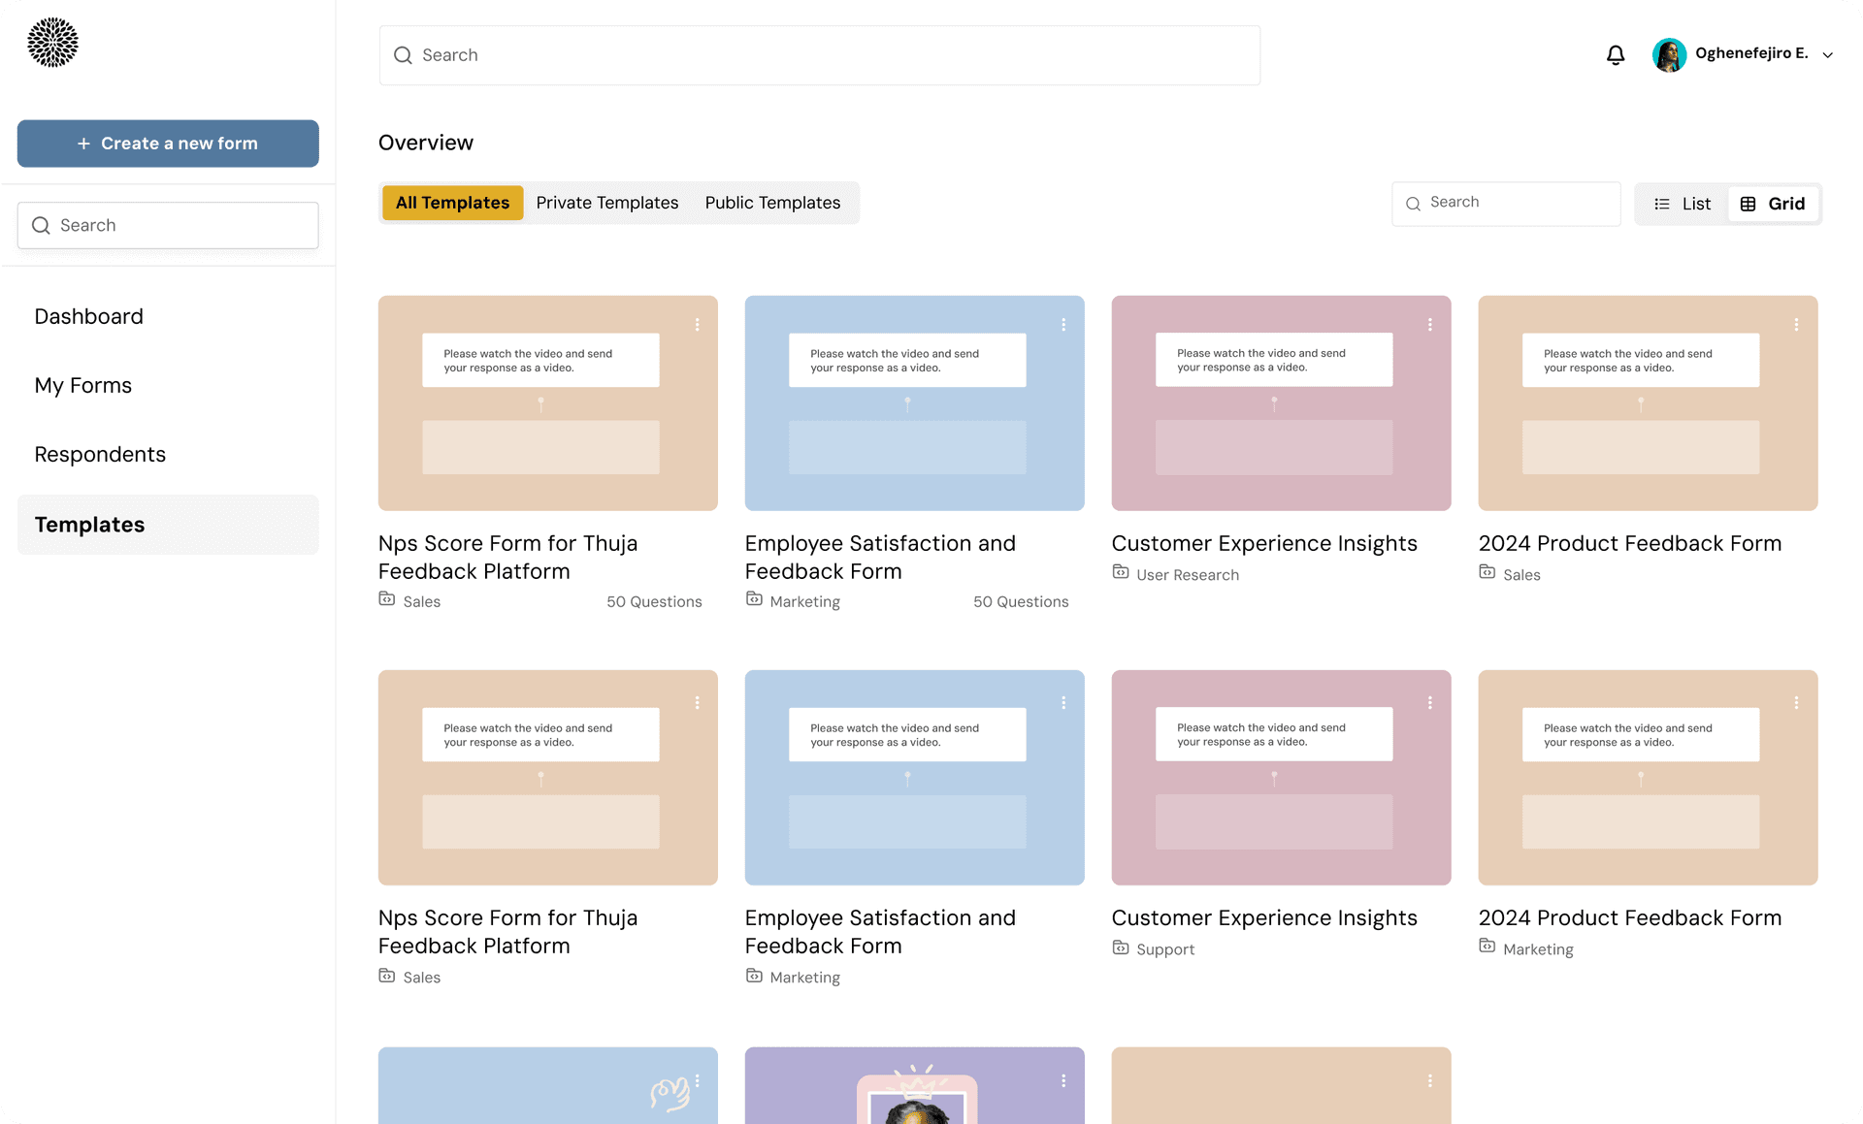1863x1124 pixels.
Task: Click folder icon beside Support
Action: point(1121,947)
